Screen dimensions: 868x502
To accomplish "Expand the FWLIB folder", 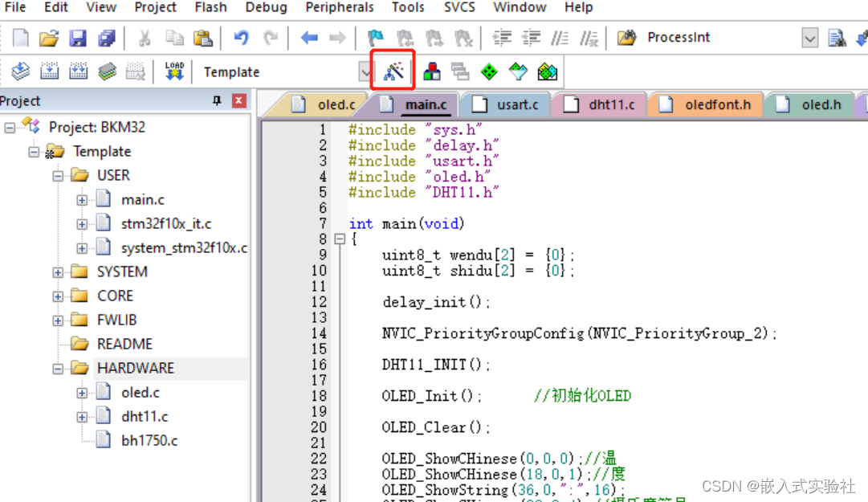I will tap(58, 320).
